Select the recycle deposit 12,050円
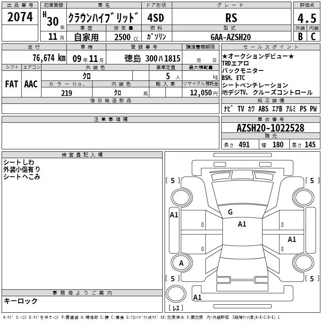Viewport: 322px width, 322px height. click(x=204, y=93)
